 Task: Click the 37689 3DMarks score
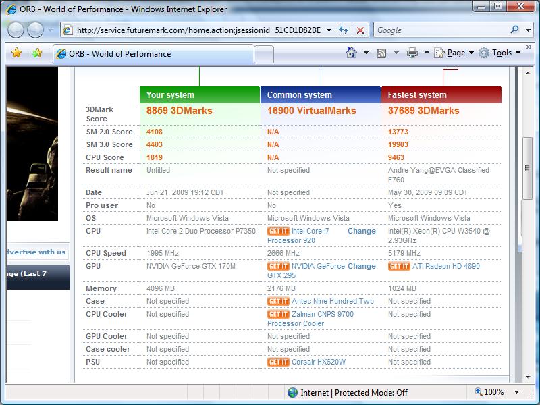[x=424, y=111]
